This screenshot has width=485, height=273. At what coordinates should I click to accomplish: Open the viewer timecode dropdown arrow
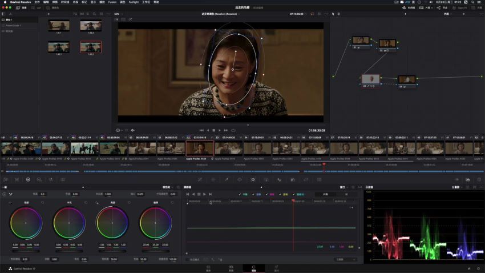click(306, 14)
